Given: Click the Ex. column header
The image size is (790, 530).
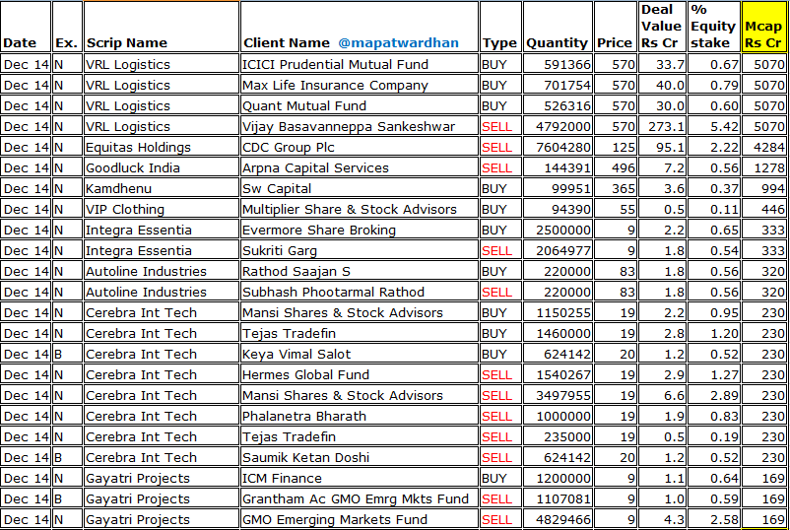Looking at the screenshot, I should point(68,27).
